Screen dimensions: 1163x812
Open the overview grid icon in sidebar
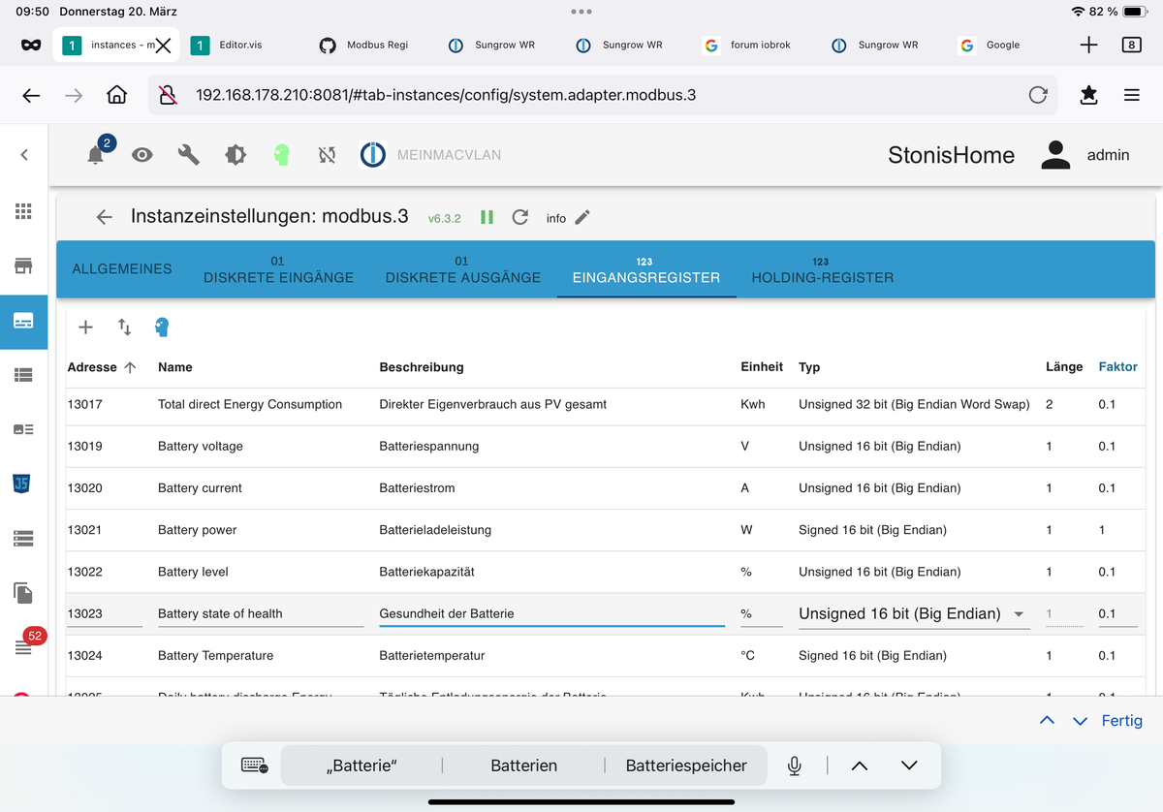(x=23, y=211)
